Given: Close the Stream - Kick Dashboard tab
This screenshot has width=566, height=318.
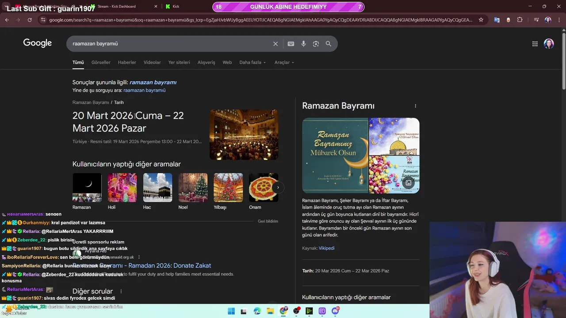Looking at the screenshot, I should click(x=156, y=7).
